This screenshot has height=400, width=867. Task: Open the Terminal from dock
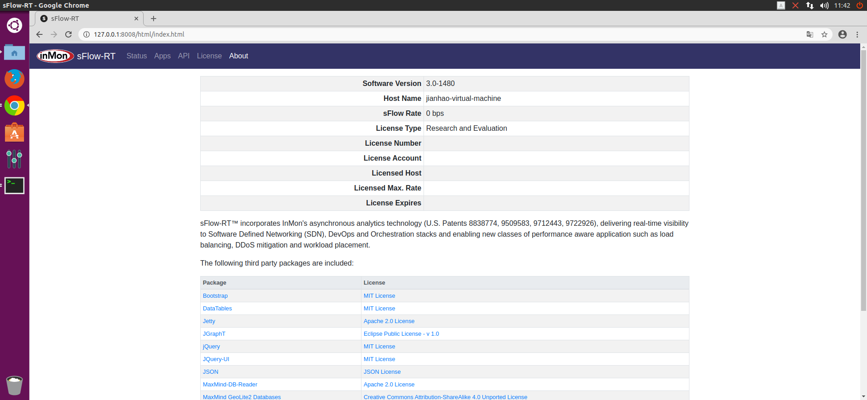pyautogui.click(x=14, y=186)
